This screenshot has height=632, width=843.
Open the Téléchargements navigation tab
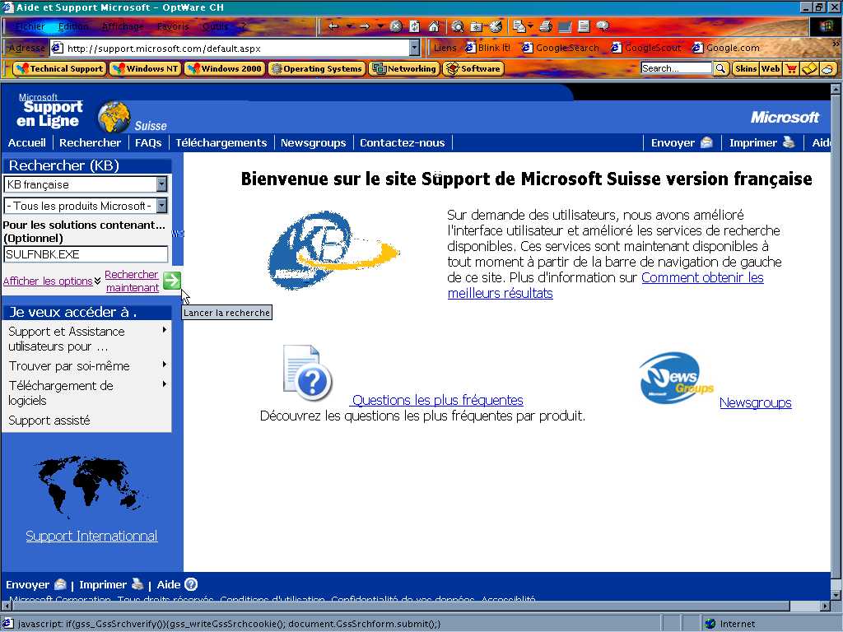pos(221,143)
